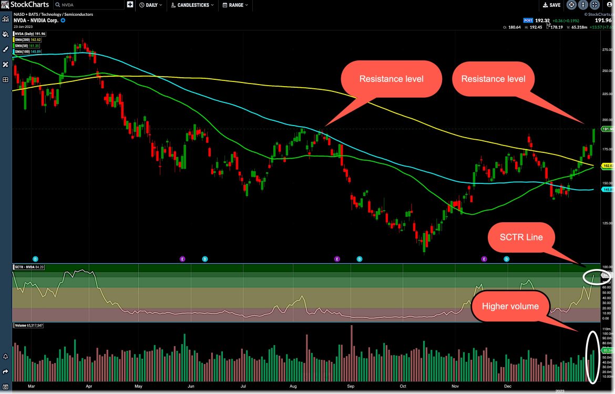This screenshot has width=615, height=394.
Task: Share the chart via the arrow icon
Action: (x=5, y=371)
